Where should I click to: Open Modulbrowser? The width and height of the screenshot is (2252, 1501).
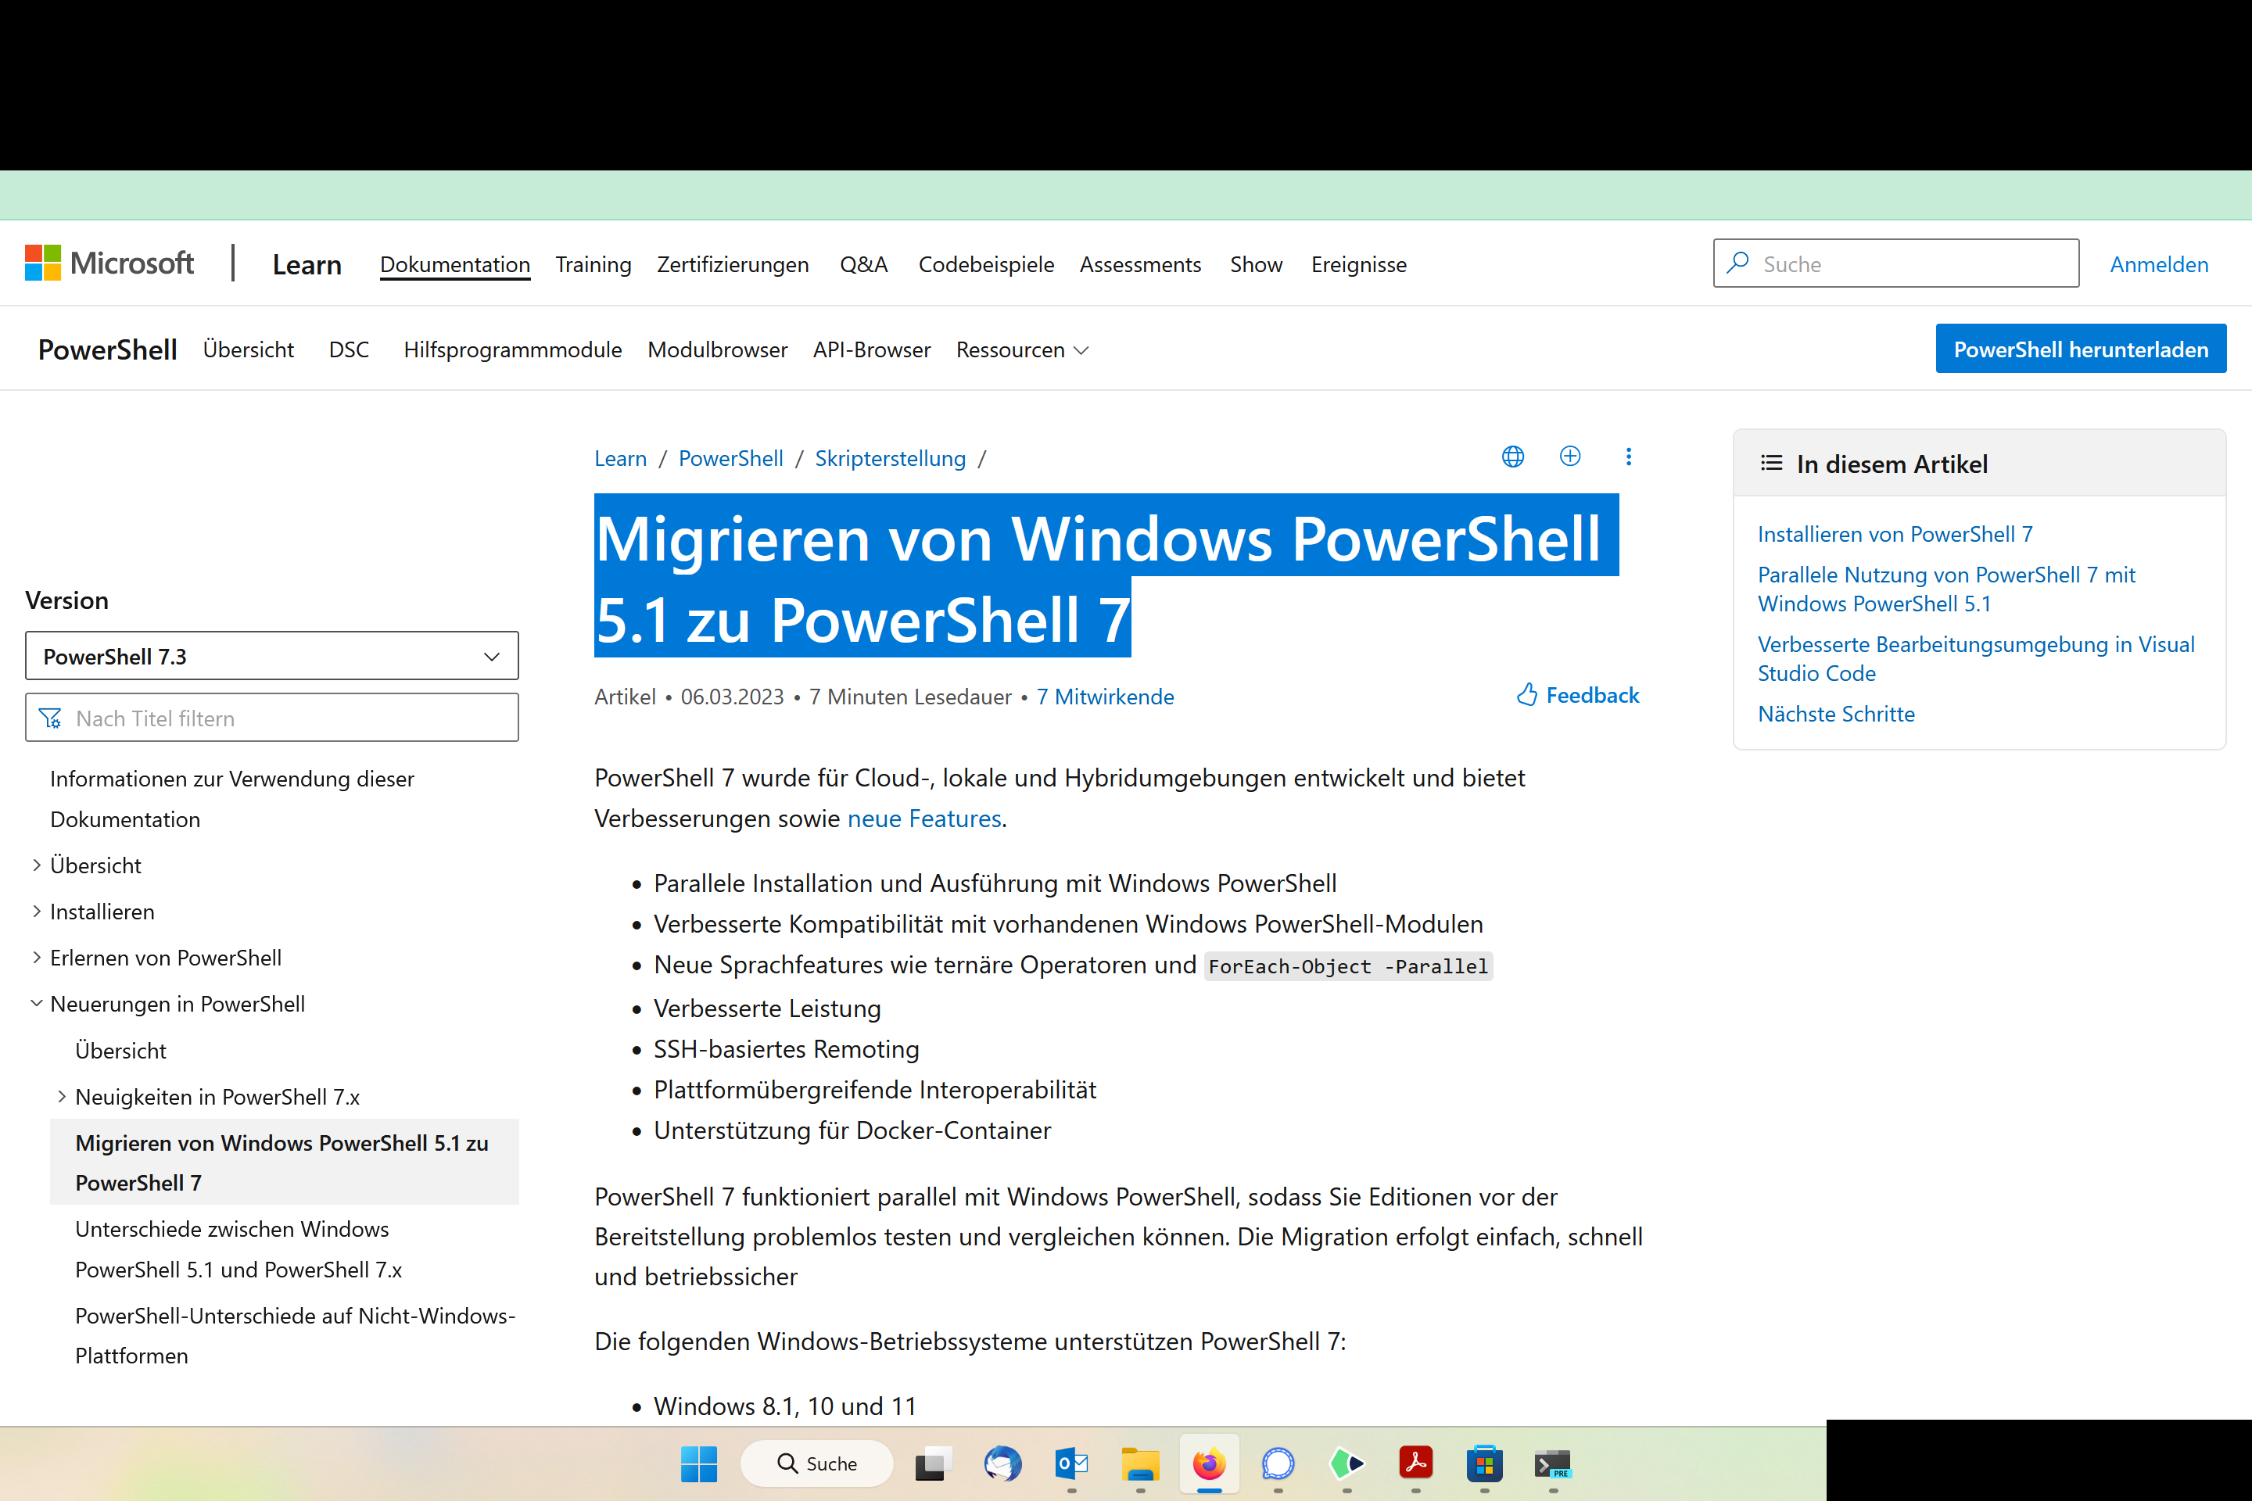click(717, 349)
